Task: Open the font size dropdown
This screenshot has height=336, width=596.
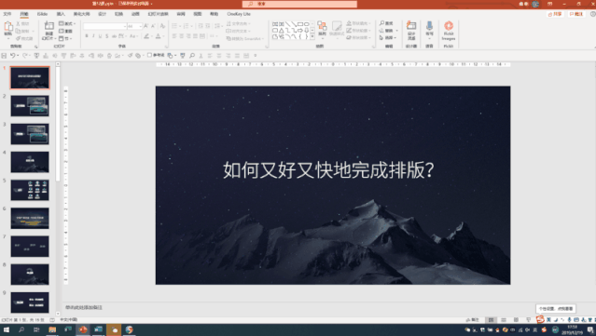Action: point(140,26)
